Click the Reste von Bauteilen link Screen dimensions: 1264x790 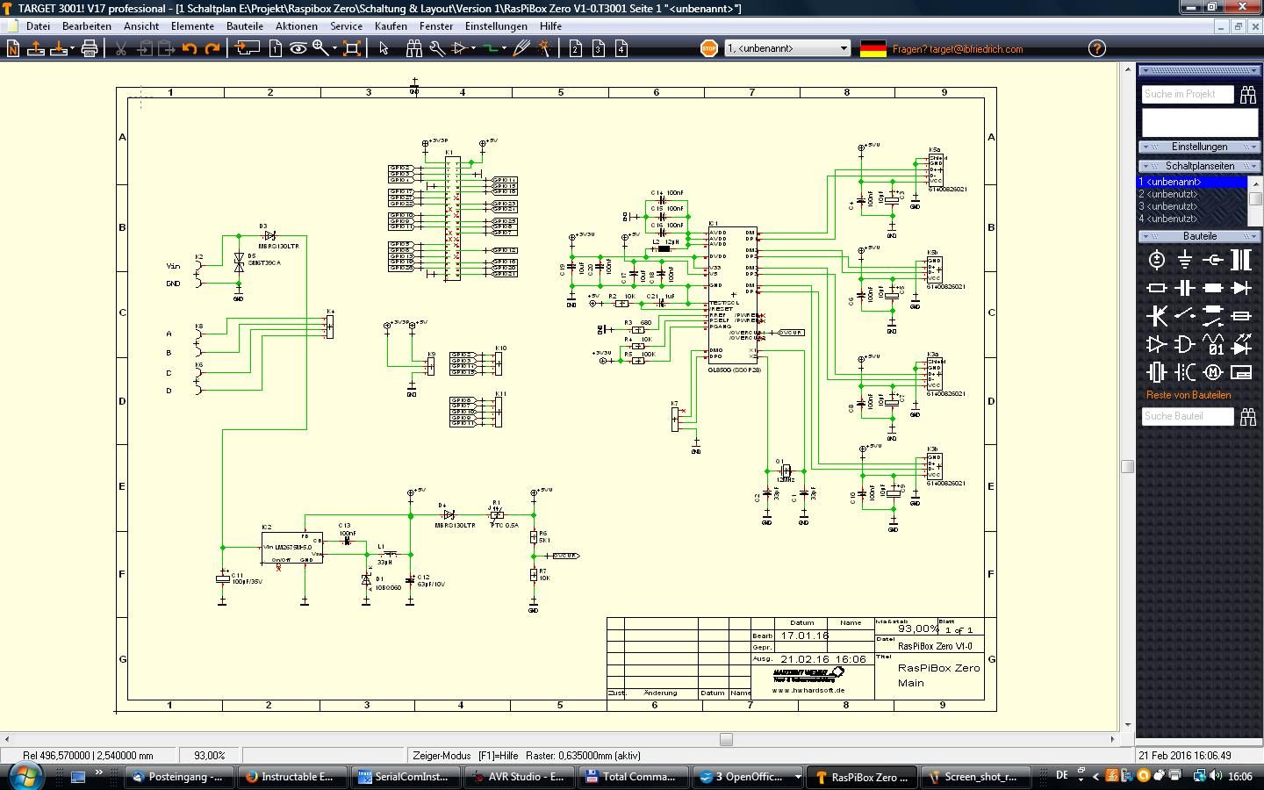click(1189, 395)
